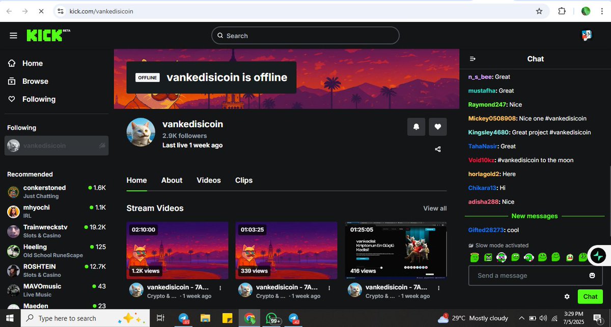Stop loading page in browser

pyautogui.click(x=41, y=11)
